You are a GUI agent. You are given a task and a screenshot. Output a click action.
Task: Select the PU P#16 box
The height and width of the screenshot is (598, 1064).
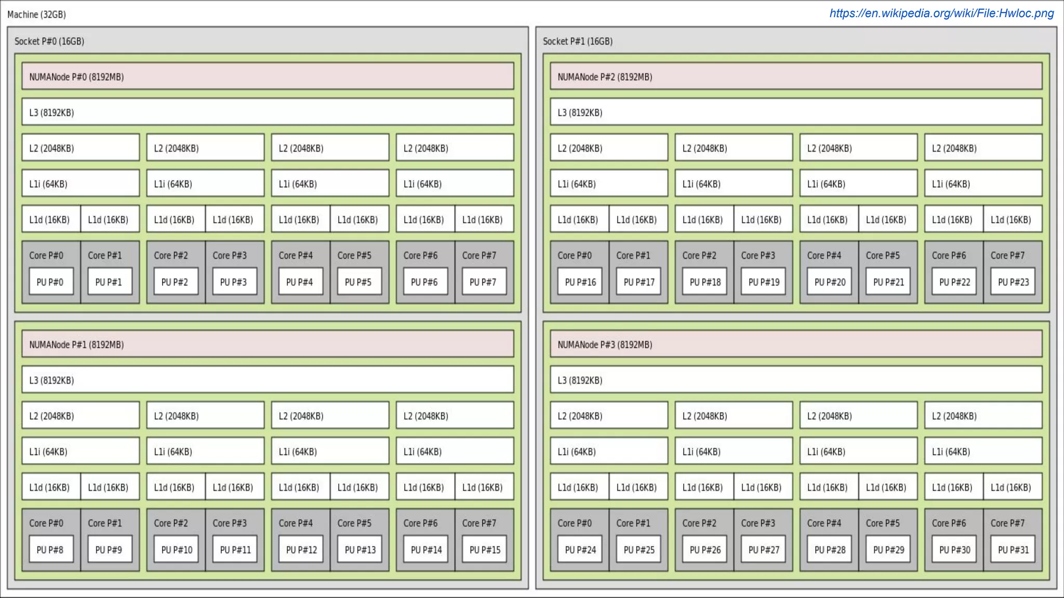coord(580,282)
